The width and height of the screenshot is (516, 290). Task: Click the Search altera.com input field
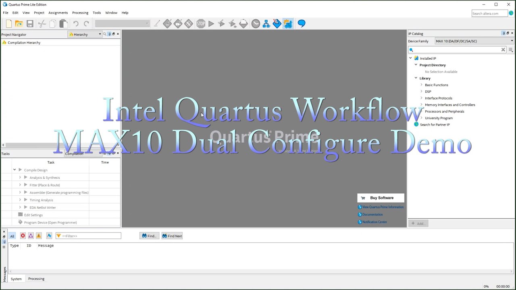tap(489, 13)
